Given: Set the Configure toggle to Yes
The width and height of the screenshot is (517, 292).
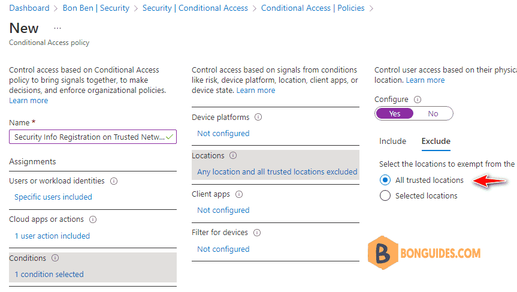Looking at the screenshot, I should pos(394,113).
